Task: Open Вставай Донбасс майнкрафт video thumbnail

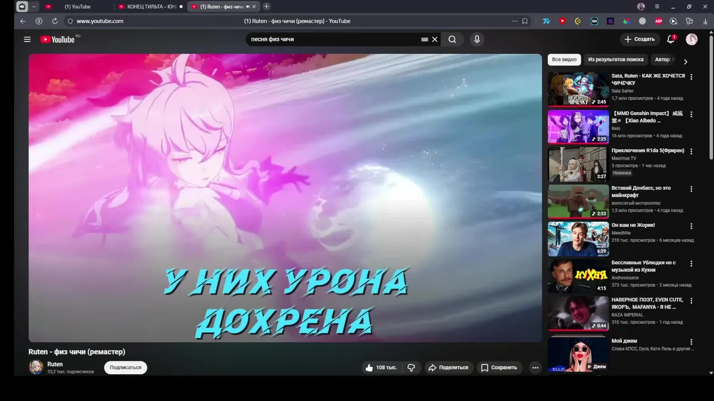Action: [x=578, y=201]
